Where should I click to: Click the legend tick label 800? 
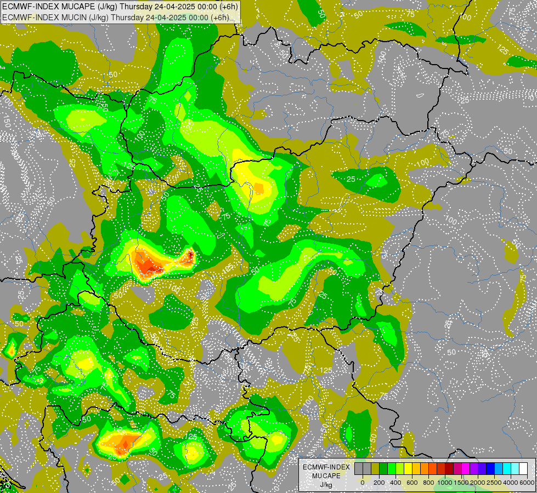pos(429,483)
